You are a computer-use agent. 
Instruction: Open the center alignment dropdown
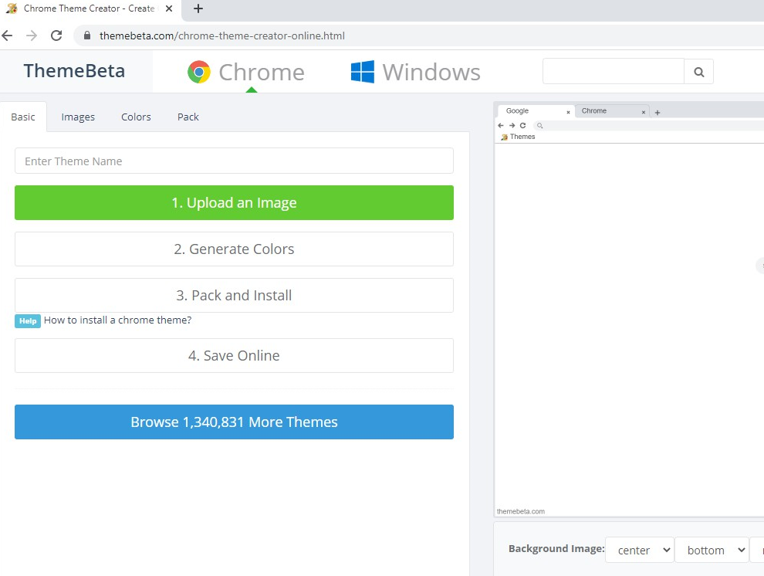coord(640,550)
